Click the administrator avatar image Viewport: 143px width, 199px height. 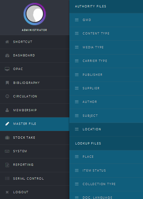pos(35,14)
